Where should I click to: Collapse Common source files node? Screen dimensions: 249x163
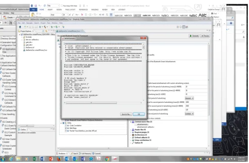pos(131,122)
